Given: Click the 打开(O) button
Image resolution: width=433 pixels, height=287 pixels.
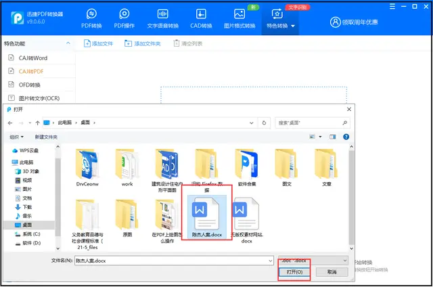Looking at the screenshot, I should click(294, 272).
